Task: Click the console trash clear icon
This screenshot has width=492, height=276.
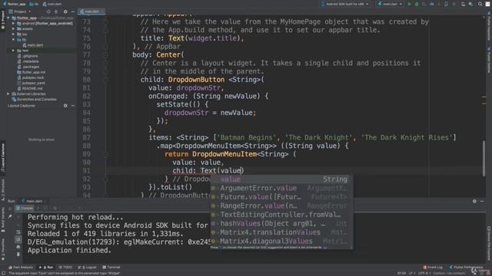Action: 18,255
